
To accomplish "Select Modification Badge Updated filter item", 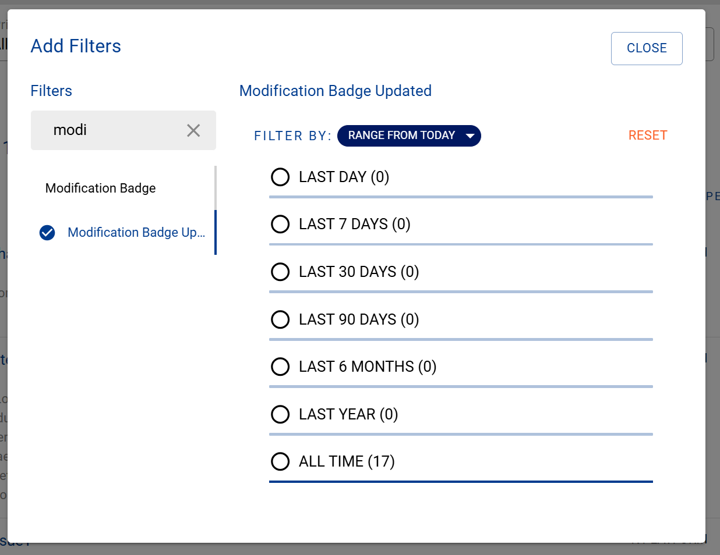I will tap(136, 232).
